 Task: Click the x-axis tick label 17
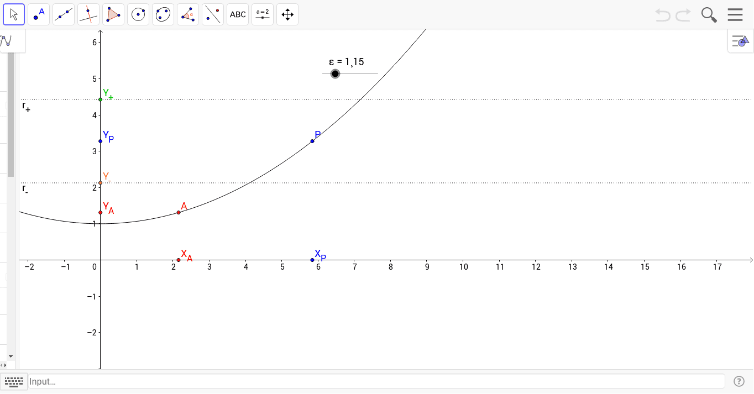718,267
